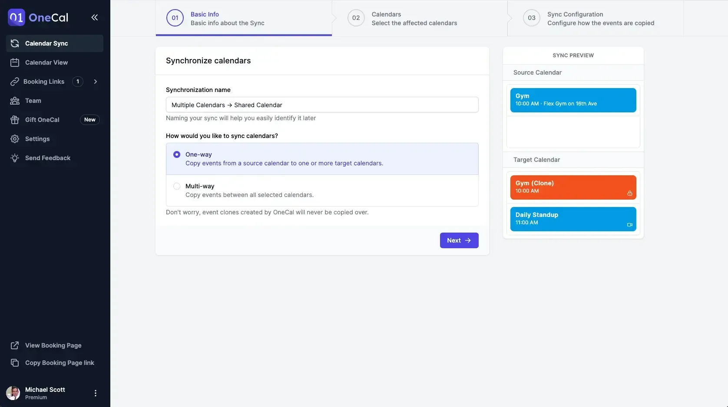Open the Settings page
Screen dimensions: 728x407
[37, 139]
